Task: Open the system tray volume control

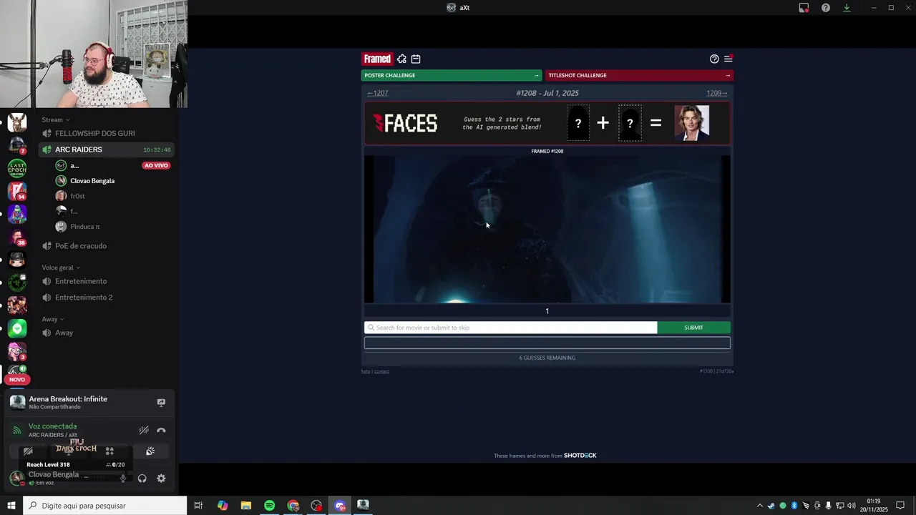Action: click(852, 506)
